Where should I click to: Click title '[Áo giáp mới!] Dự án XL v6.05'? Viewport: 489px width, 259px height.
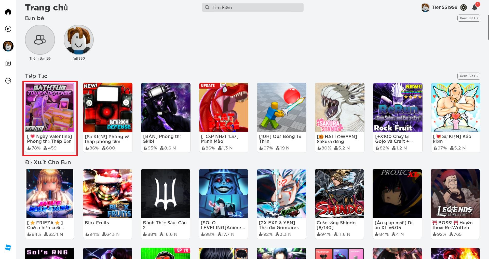[394, 225]
